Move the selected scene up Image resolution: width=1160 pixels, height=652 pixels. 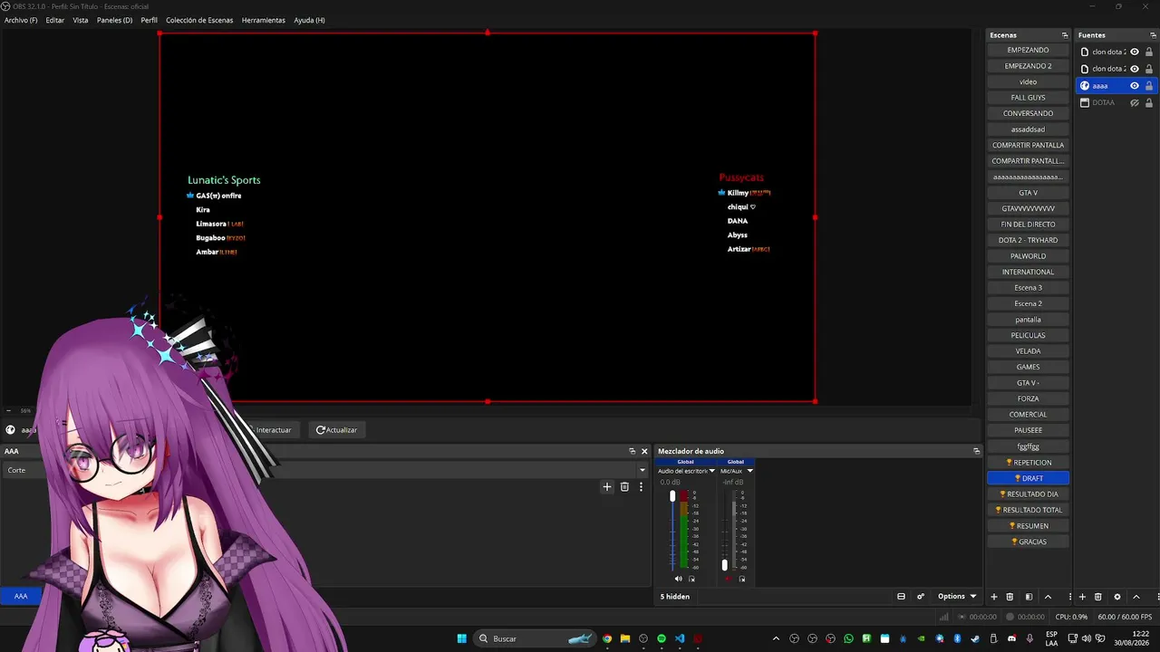tap(1049, 597)
